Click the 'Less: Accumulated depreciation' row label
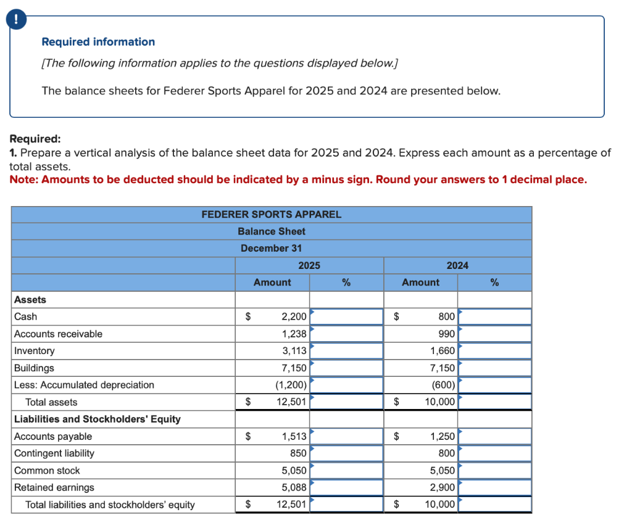This screenshot has height=520, width=632. coord(84,385)
